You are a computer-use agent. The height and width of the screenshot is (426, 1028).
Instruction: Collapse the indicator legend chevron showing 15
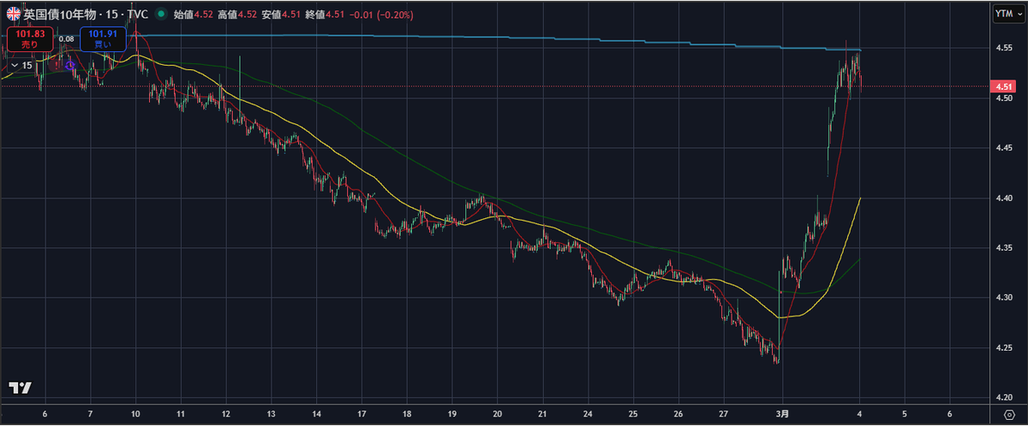click(x=21, y=66)
